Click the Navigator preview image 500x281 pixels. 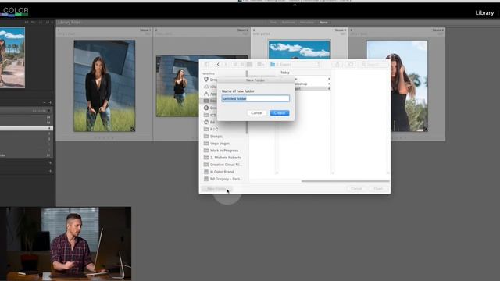pos(12,57)
